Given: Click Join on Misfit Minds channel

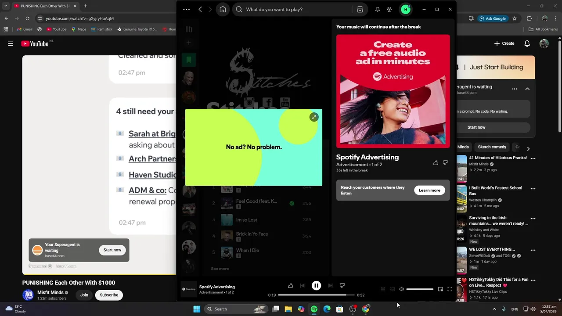Looking at the screenshot, I should click(x=84, y=295).
